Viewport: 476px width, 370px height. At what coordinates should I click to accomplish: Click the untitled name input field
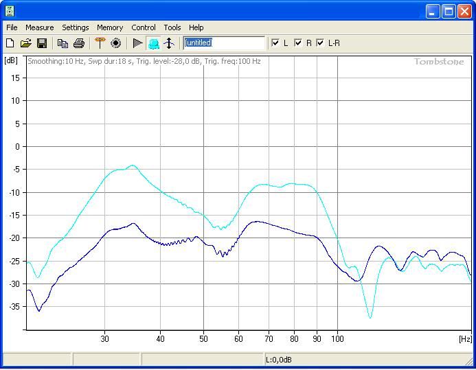pos(224,43)
